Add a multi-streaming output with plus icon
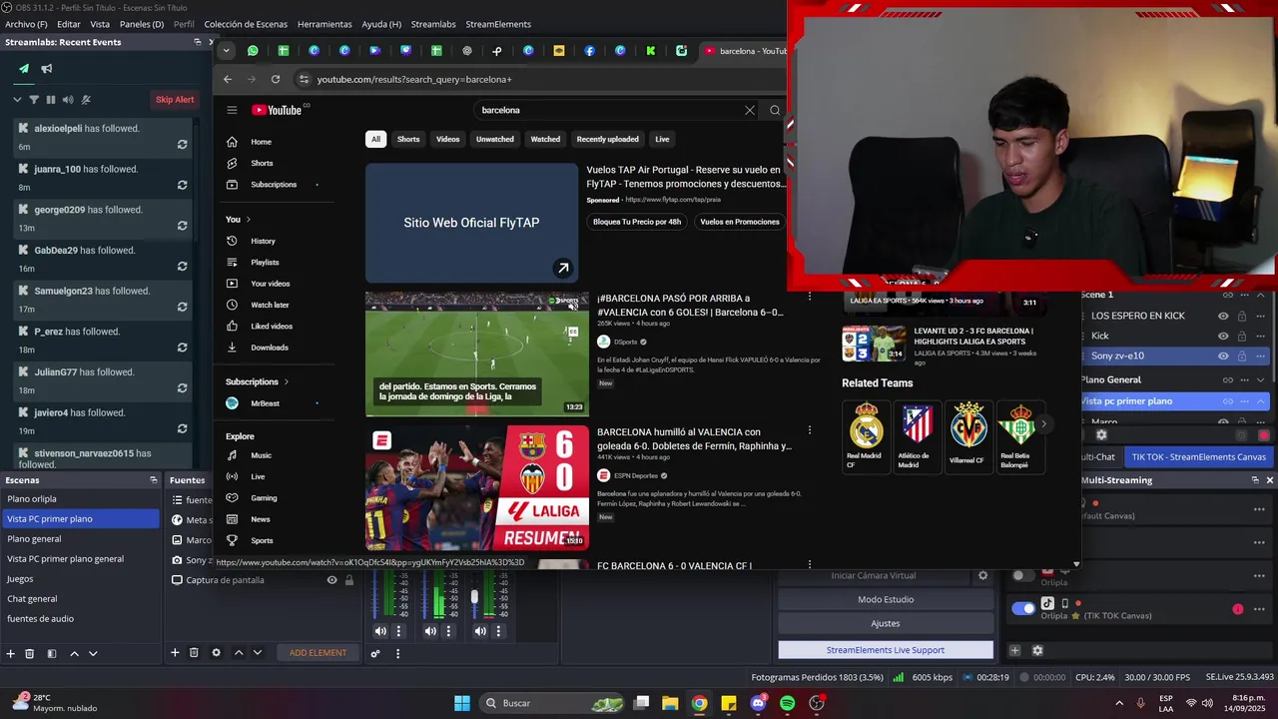The height and width of the screenshot is (719, 1278). 1014,650
